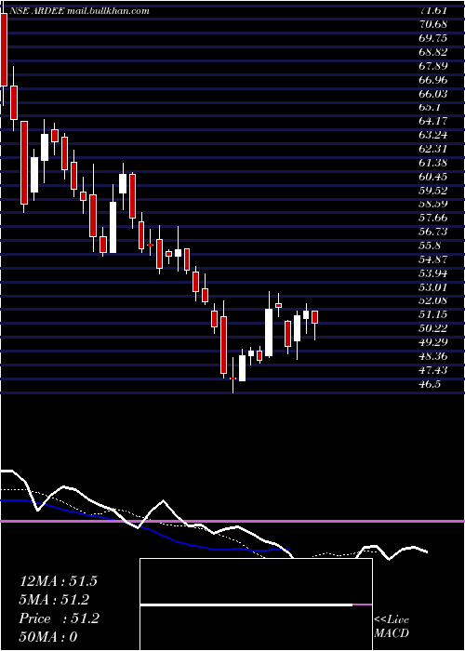
Task: Click the 53.01 price axis label
Action: [433, 286]
